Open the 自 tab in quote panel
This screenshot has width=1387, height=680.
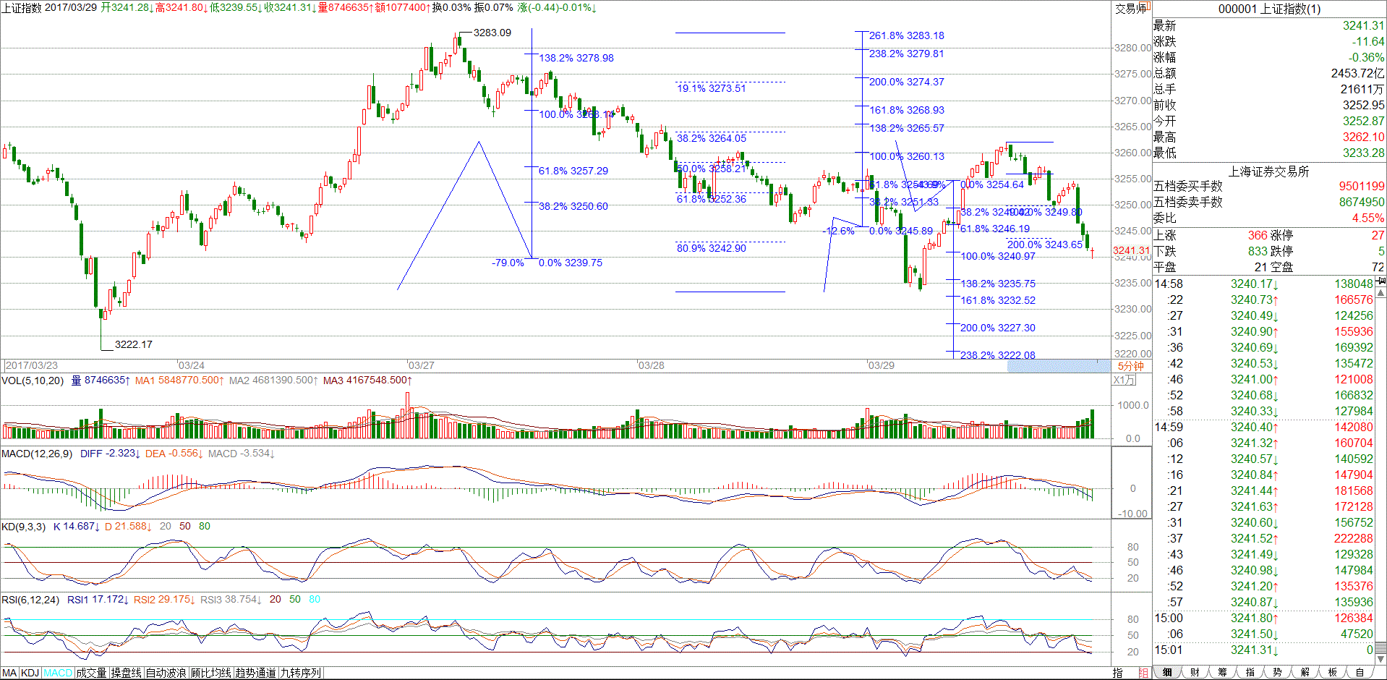tap(1360, 673)
